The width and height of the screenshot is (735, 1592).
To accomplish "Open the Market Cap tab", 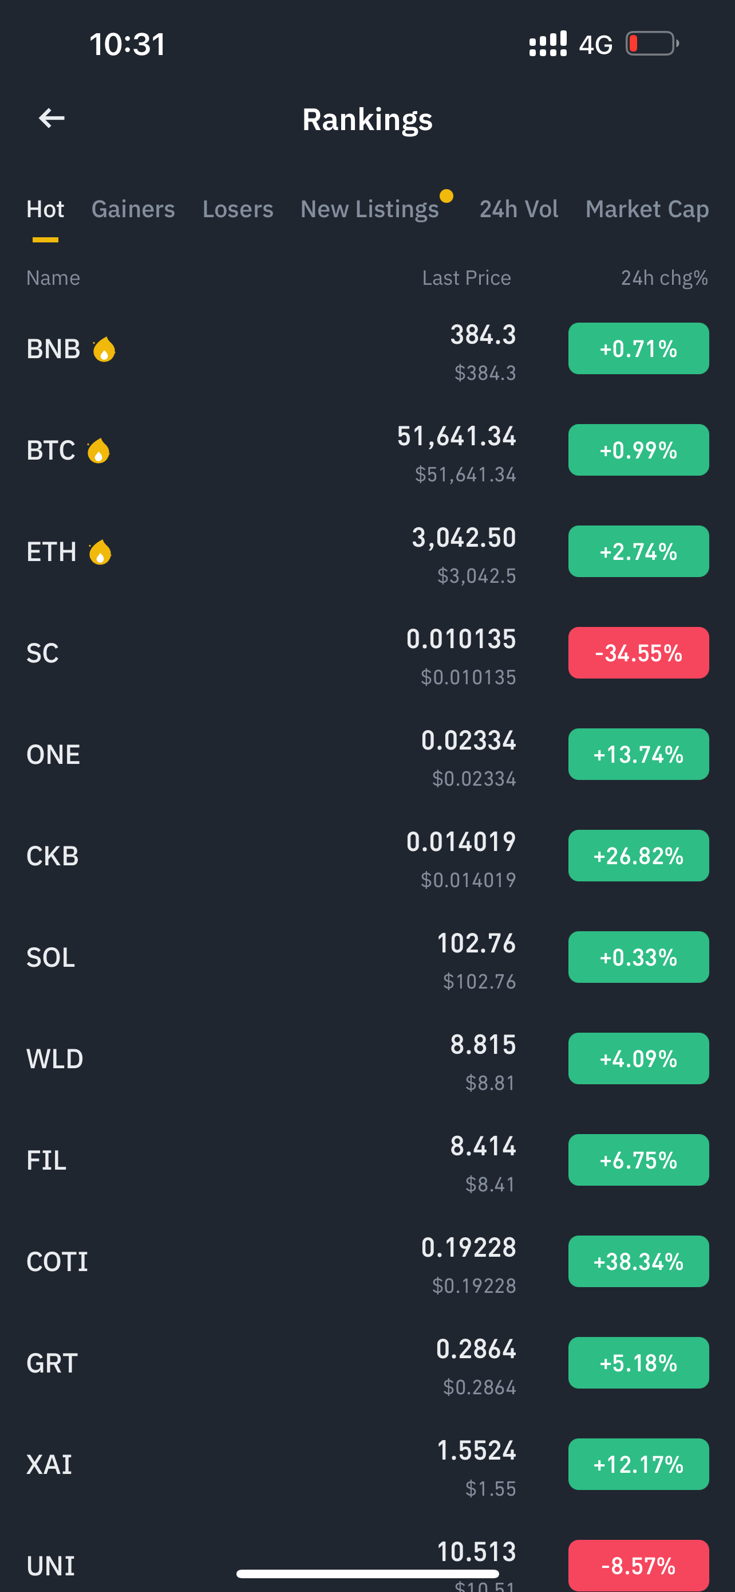I will pos(647,209).
